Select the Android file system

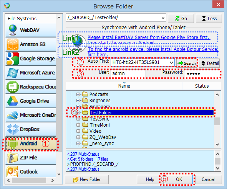pos(31,143)
